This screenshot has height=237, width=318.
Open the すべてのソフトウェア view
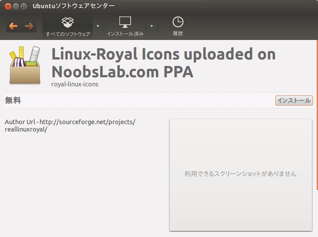[x=68, y=27]
